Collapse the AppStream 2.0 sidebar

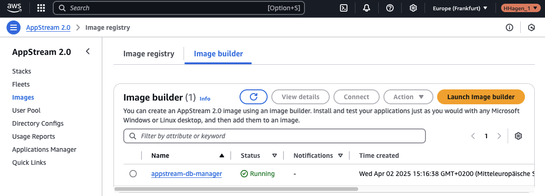(88, 52)
